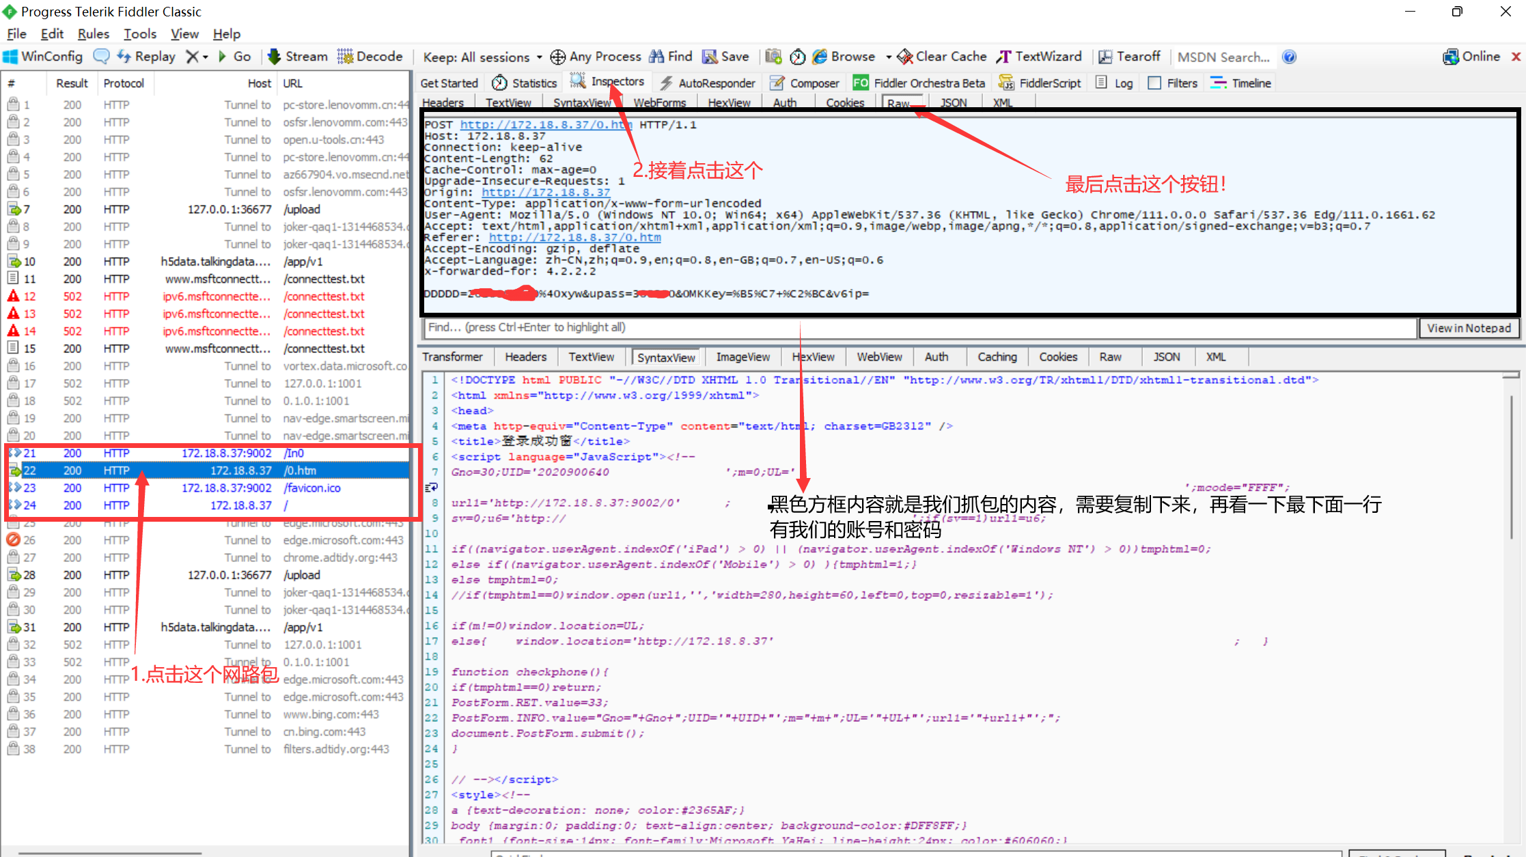Viewport: 1526px width, 857px height.
Task: Select session 12 with 502 error icon
Action: click(x=208, y=296)
